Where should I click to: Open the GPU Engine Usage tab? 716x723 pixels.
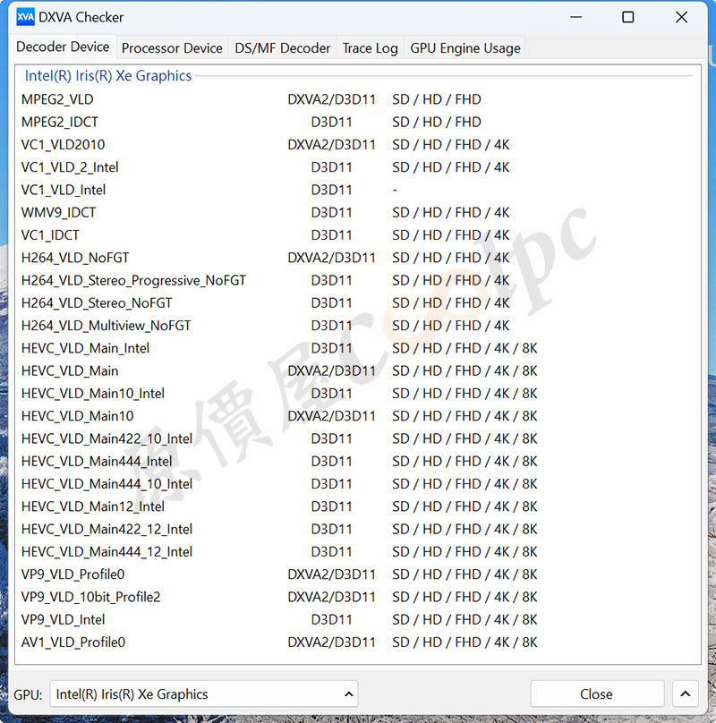(x=465, y=48)
